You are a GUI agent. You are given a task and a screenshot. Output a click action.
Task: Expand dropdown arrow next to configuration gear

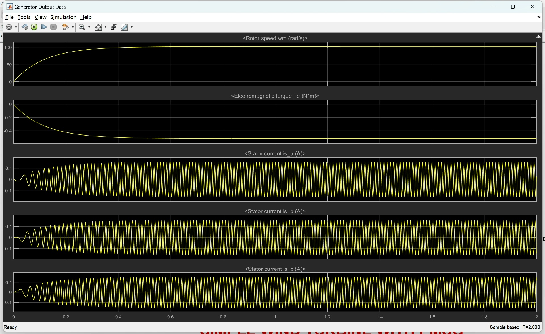16,27
